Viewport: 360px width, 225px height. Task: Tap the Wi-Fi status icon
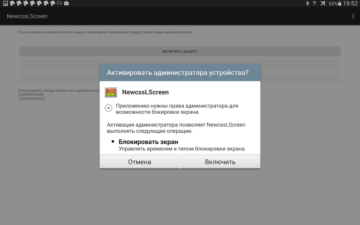coord(314,3)
